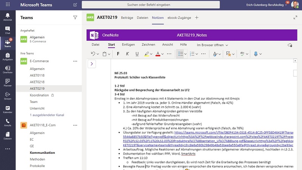Open the paste options dropdown arrow

pos(109,54)
